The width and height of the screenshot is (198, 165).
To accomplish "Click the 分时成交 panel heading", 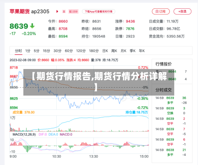I will pyautogui.click(x=164, y=90).
